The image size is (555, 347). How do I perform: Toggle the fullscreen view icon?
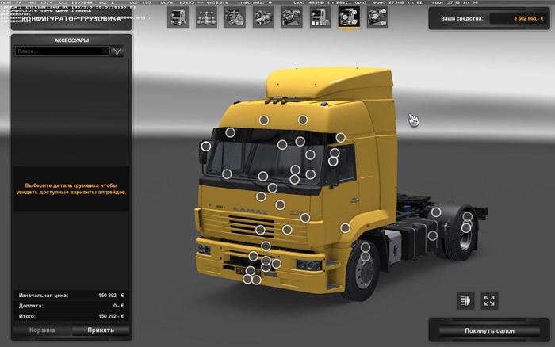[x=489, y=301]
